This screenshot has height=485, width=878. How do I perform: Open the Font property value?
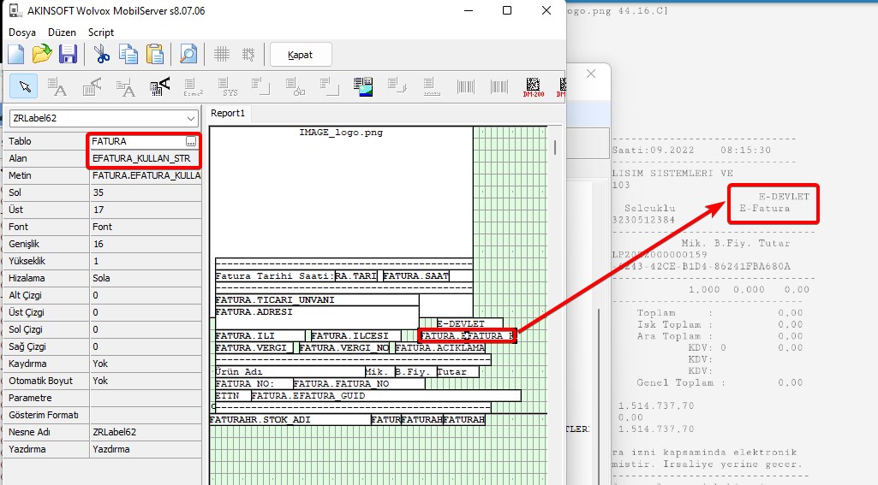point(146,227)
